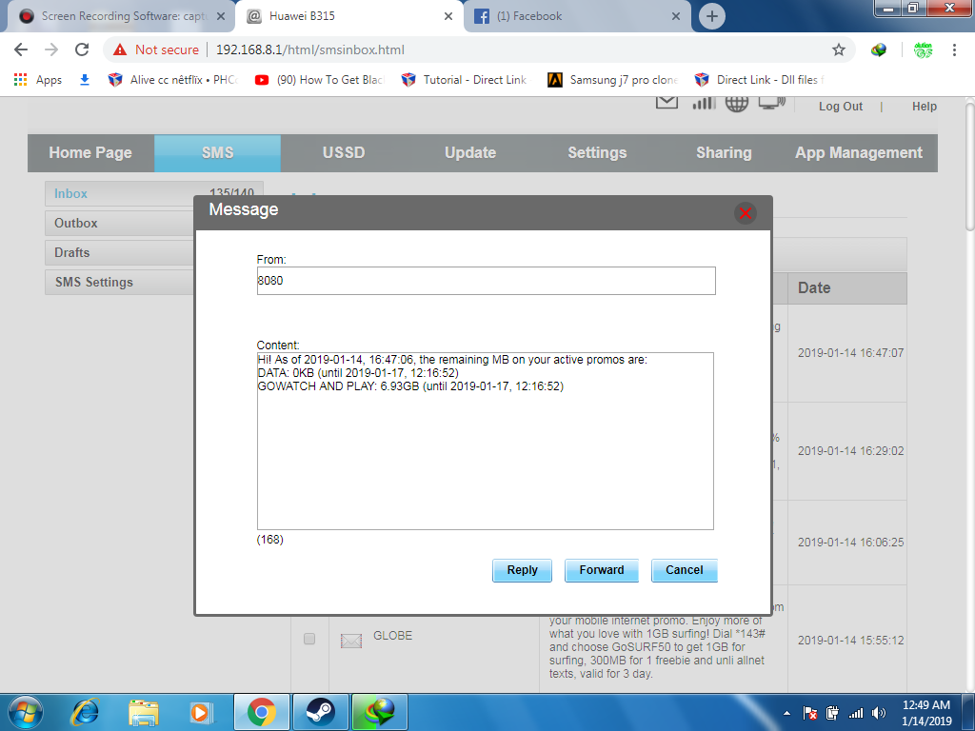Open a new browser tab

tap(712, 17)
